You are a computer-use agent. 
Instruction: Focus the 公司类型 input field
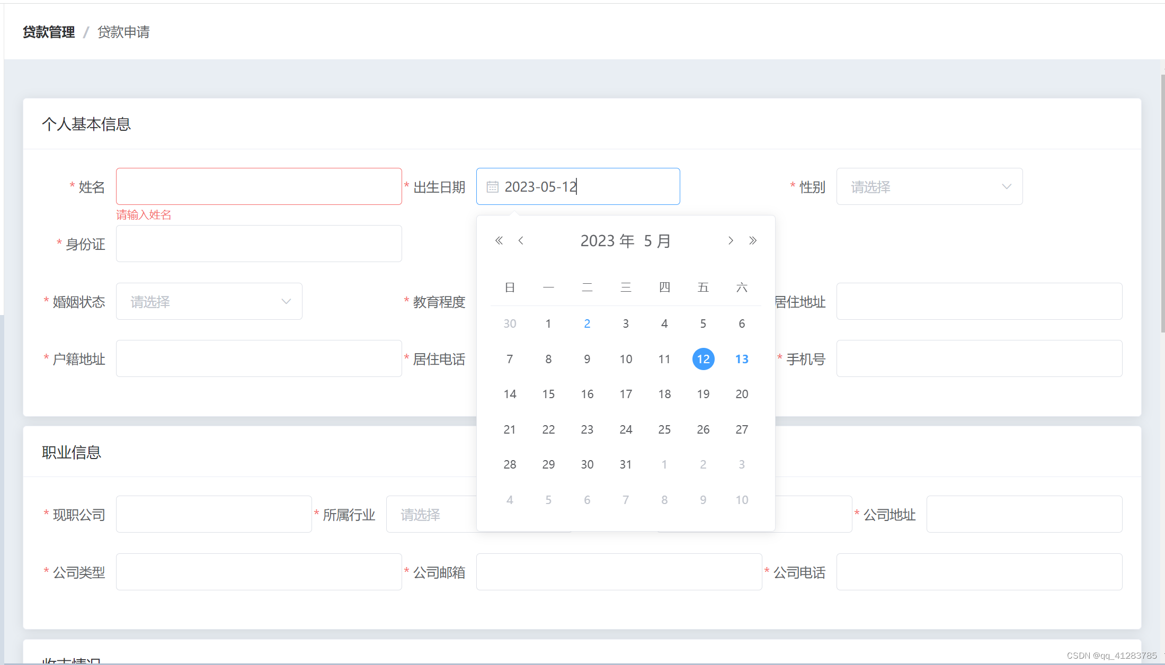coord(259,572)
